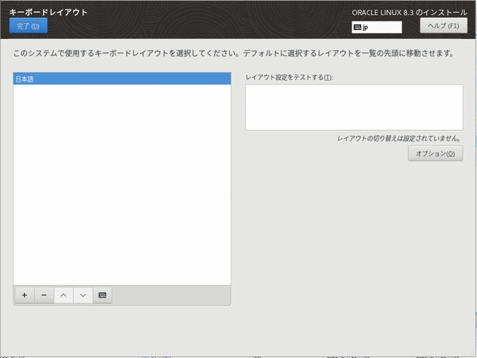Add a new keyboard layout with plus button

pos(25,294)
